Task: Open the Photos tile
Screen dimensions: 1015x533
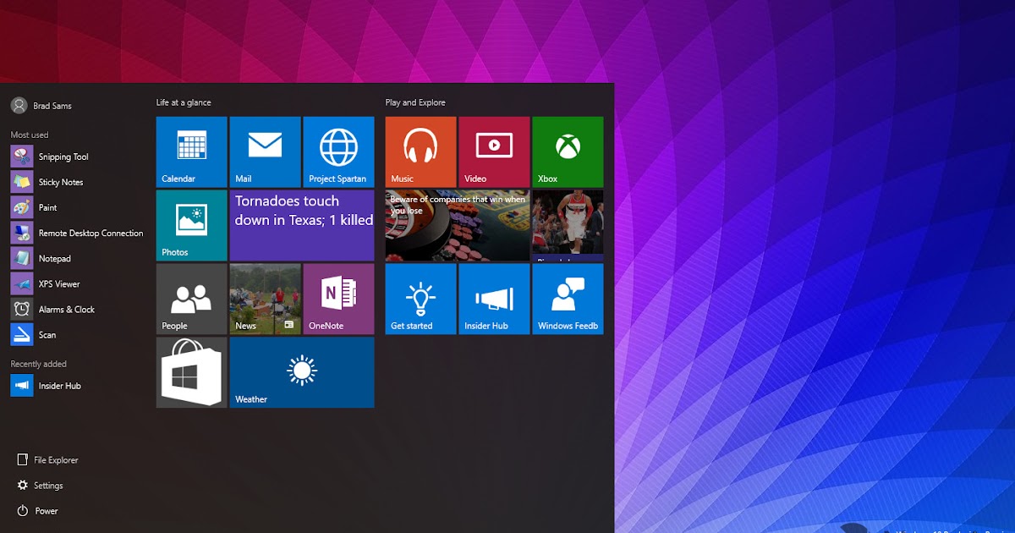Action: point(191,225)
